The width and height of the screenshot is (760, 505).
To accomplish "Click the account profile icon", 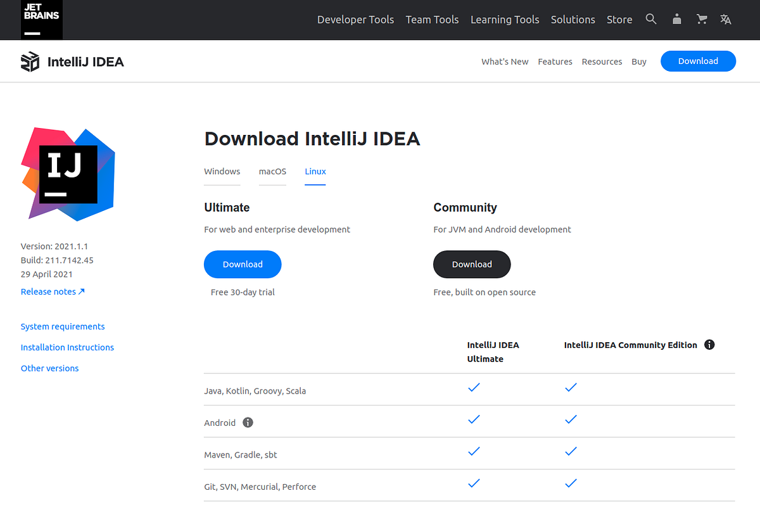I will (x=676, y=19).
